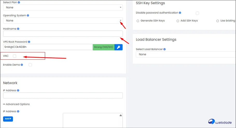Click info icon next to Select Plan
This screenshot has width=236, height=128.
click(19, 2)
